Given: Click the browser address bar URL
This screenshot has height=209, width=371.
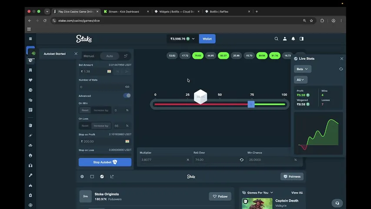Looking at the screenshot, I should [79, 20].
